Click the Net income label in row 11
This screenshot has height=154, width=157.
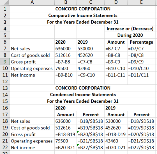click(x=32, y=75)
